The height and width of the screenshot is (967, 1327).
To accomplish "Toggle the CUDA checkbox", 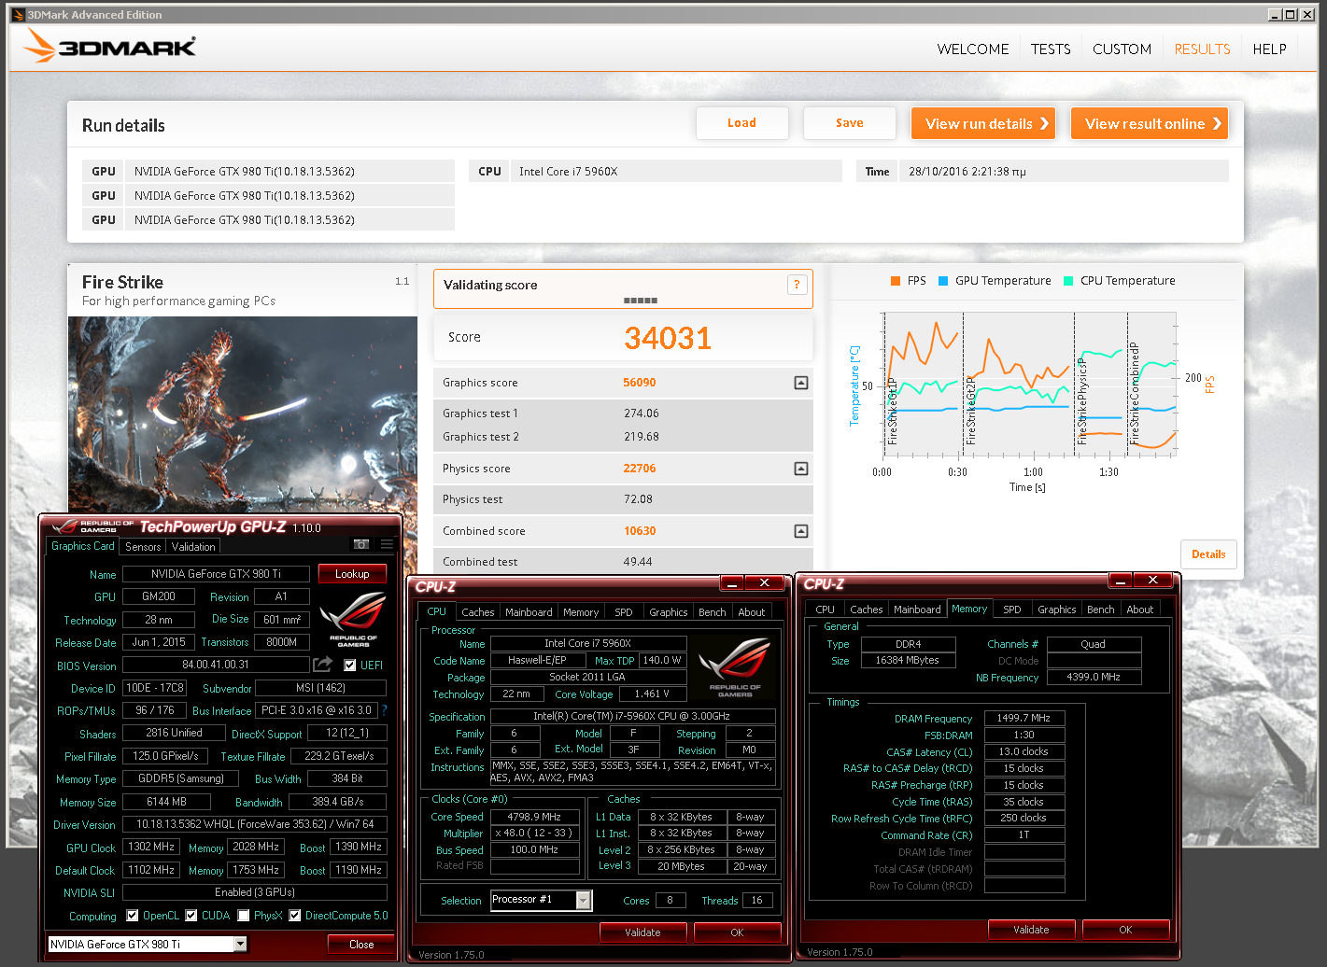I will [191, 916].
